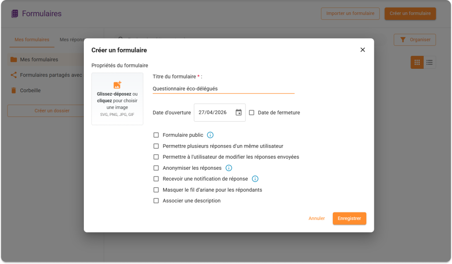The height and width of the screenshot is (264, 452).
Task: Click info icon beside Anonymiser les réponses
Action: tap(229, 168)
